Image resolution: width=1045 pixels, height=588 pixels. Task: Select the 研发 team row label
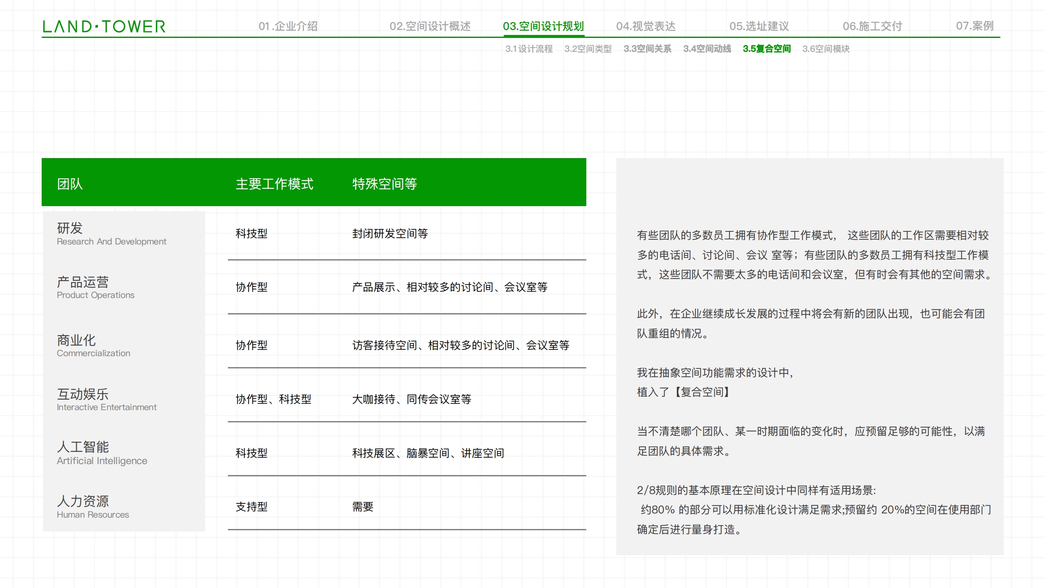point(70,228)
